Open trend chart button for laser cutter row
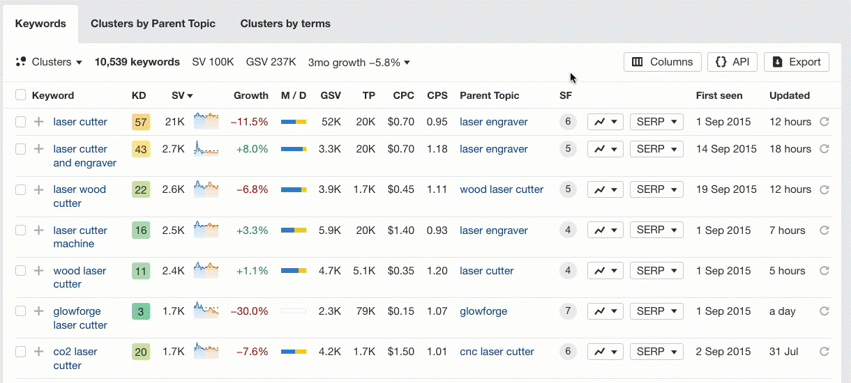851x383 pixels. 605,122
